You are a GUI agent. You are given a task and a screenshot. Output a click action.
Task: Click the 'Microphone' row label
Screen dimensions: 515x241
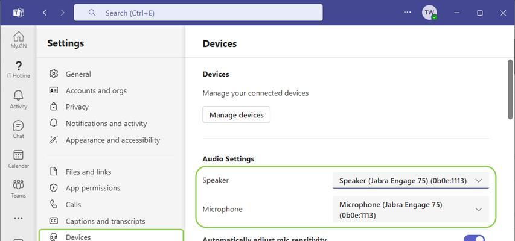coord(222,209)
